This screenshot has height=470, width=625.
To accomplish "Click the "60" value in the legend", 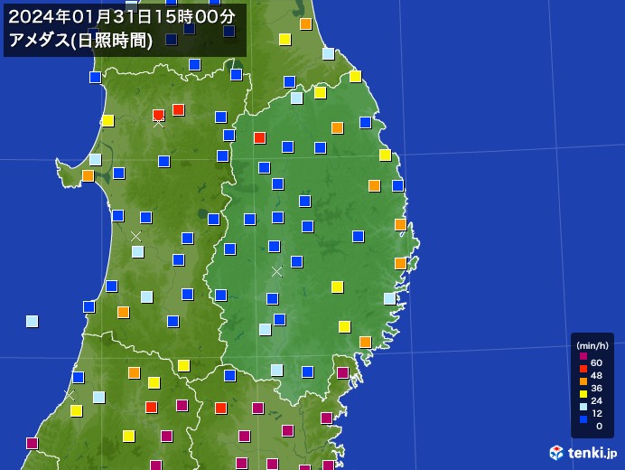I will pos(596,362).
